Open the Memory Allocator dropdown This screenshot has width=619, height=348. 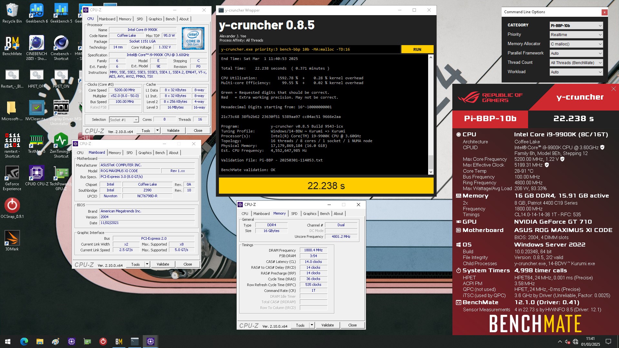coord(576,44)
